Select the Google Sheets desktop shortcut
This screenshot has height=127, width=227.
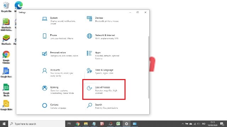click(x=6, y=90)
